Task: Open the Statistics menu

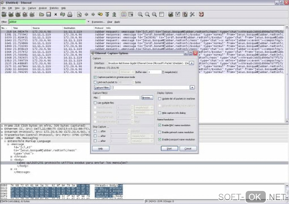Action: click(54, 8)
